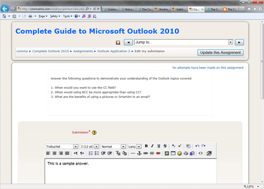Open the background color picker

pos(124,153)
